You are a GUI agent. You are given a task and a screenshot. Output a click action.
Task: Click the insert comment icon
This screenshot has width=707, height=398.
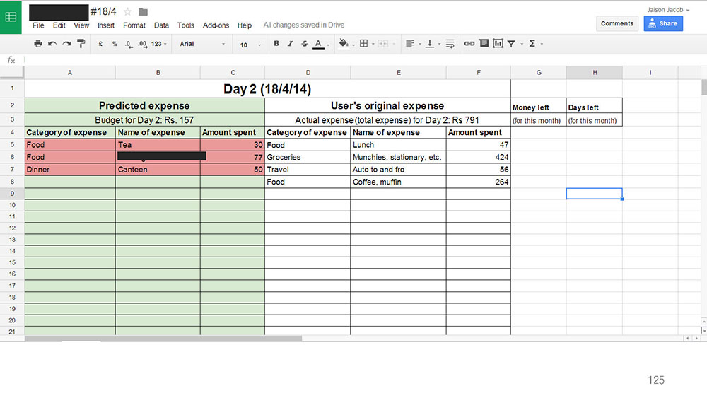(x=484, y=43)
